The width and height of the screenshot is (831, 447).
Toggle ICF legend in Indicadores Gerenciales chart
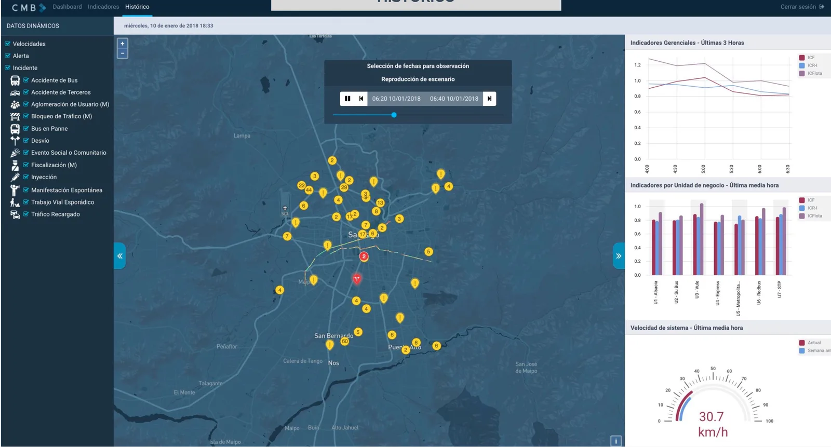[807, 58]
